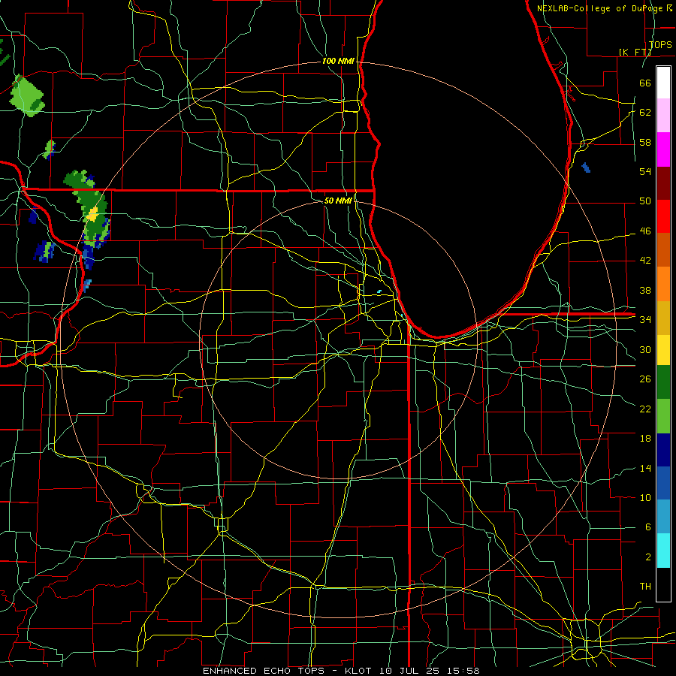The width and height of the screenshot is (676, 676).
Task: Click the legend value '46'
Action: point(645,231)
